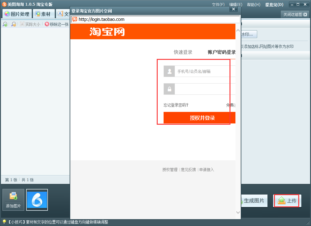Click the Taobao favicon in address bar
This screenshot has height=226, width=311.
pyautogui.click(x=75, y=19)
